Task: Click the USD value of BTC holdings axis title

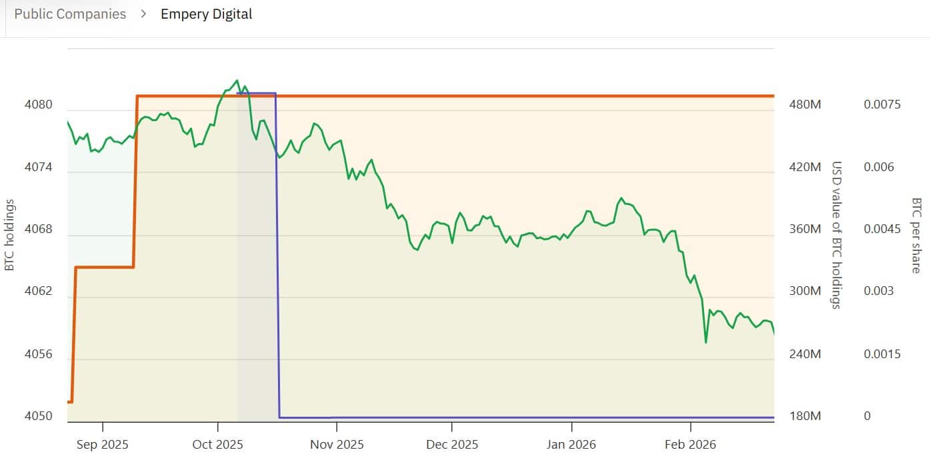Action: point(835,232)
